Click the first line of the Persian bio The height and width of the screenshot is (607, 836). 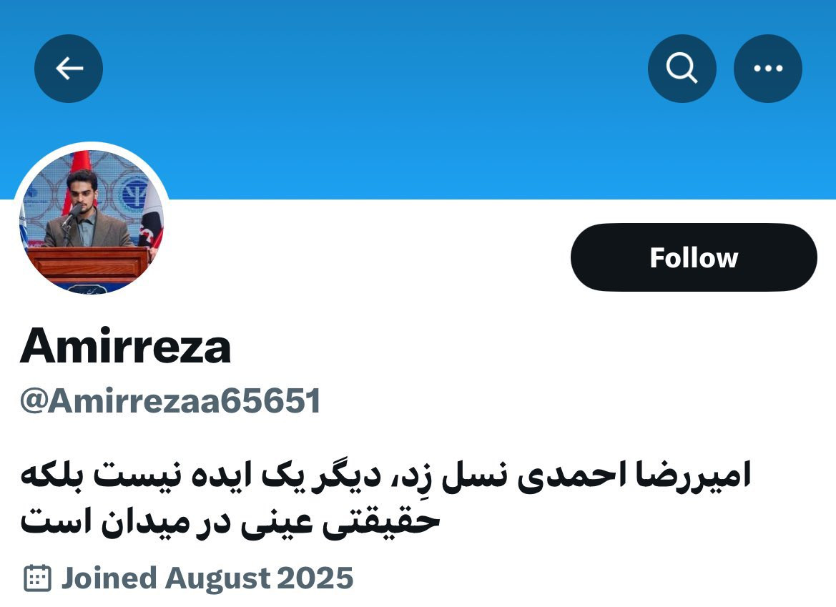click(x=385, y=475)
